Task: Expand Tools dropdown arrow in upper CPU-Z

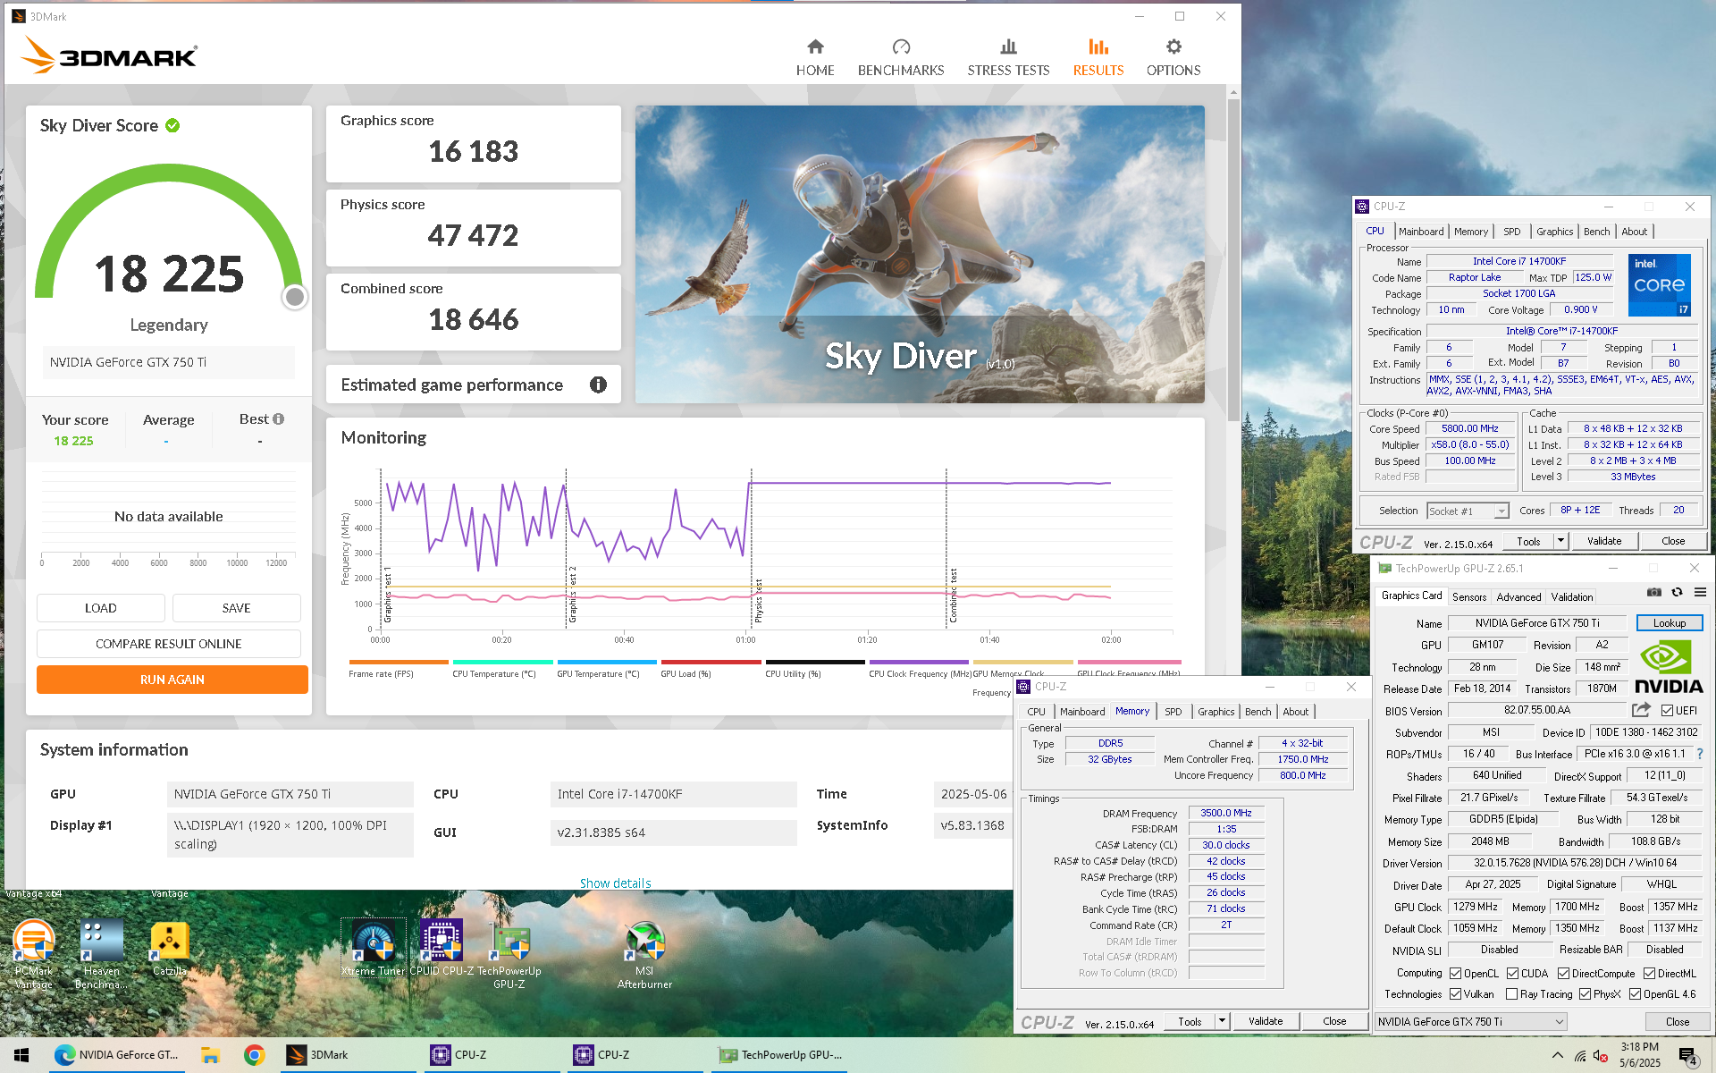Action: click(1560, 540)
